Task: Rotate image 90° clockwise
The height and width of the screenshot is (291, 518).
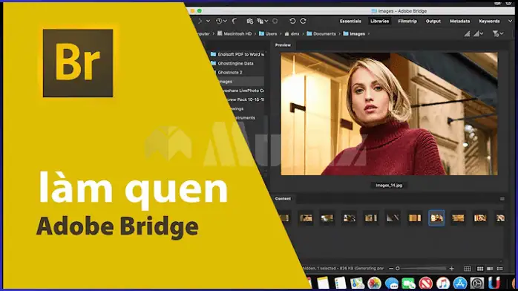Action: pyautogui.click(x=303, y=21)
